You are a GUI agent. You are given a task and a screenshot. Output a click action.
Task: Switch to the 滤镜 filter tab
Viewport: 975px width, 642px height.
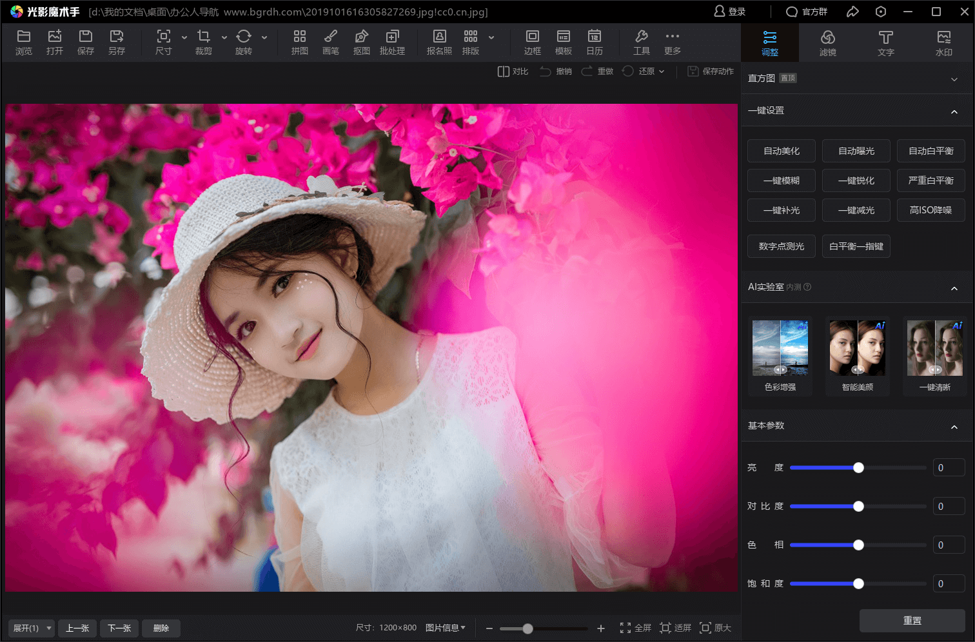[x=827, y=43]
